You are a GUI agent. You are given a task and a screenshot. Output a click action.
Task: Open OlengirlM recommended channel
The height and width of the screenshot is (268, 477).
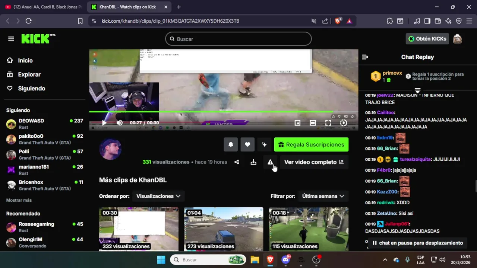[x=45, y=242]
